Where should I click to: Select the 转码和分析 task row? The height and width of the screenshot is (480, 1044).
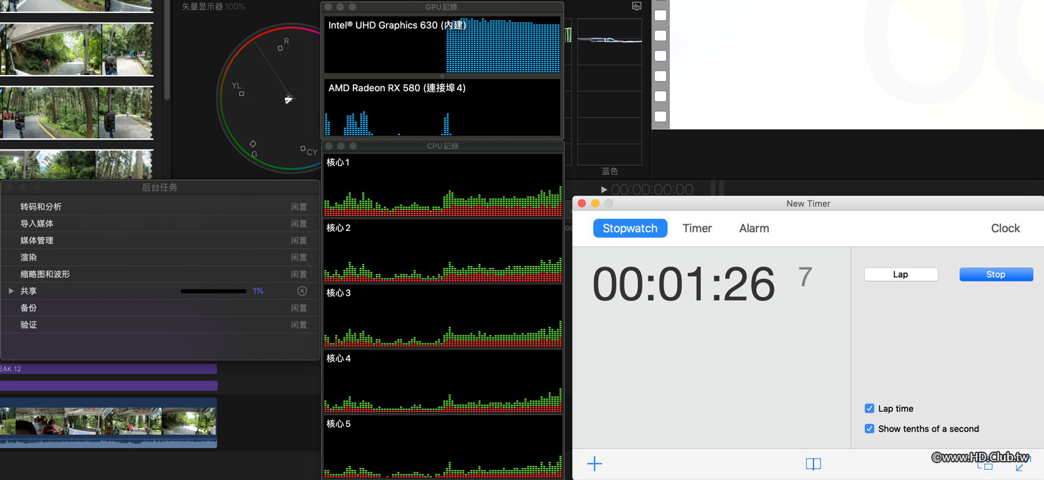coord(160,207)
